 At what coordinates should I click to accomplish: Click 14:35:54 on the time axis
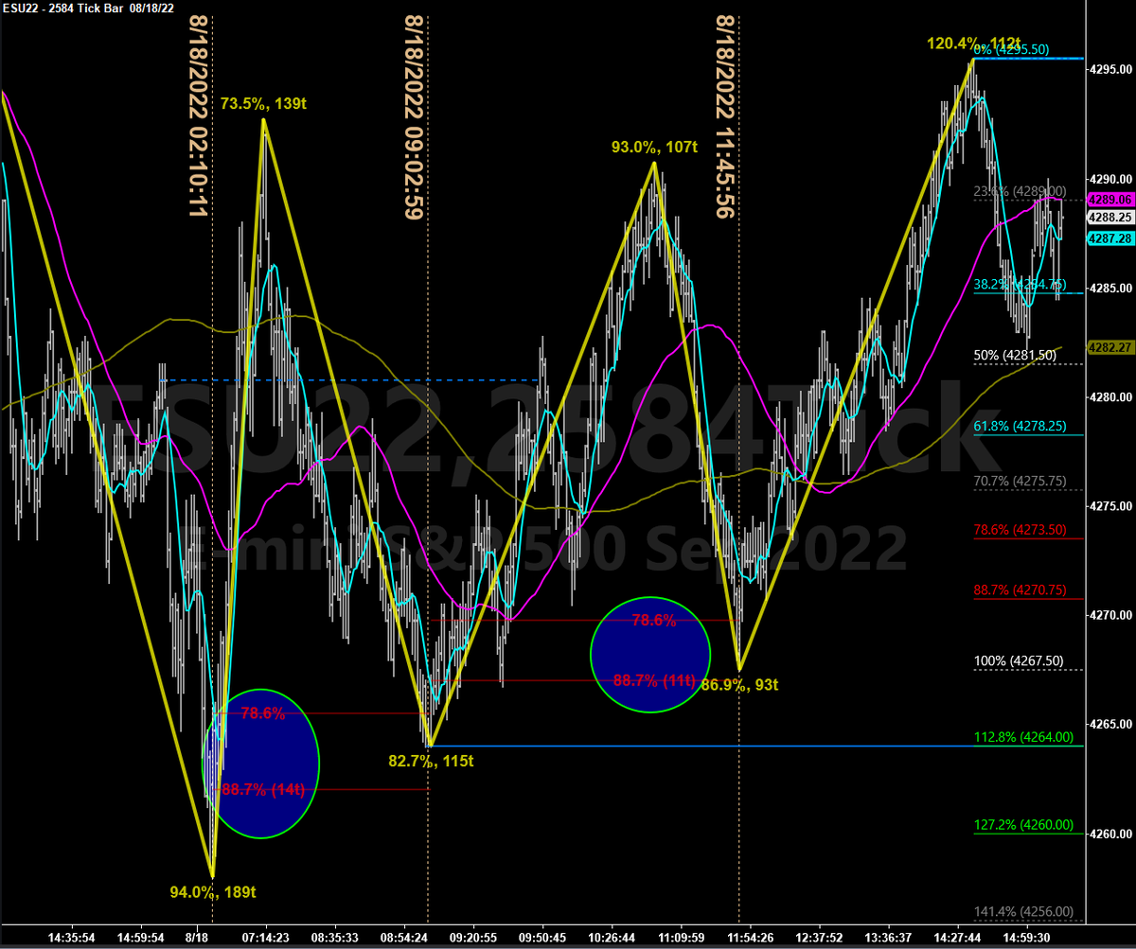pyautogui.click(x=72, y=938)
